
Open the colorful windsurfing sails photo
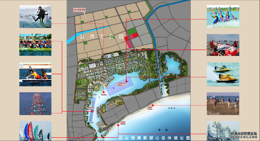tap(35, 131)
